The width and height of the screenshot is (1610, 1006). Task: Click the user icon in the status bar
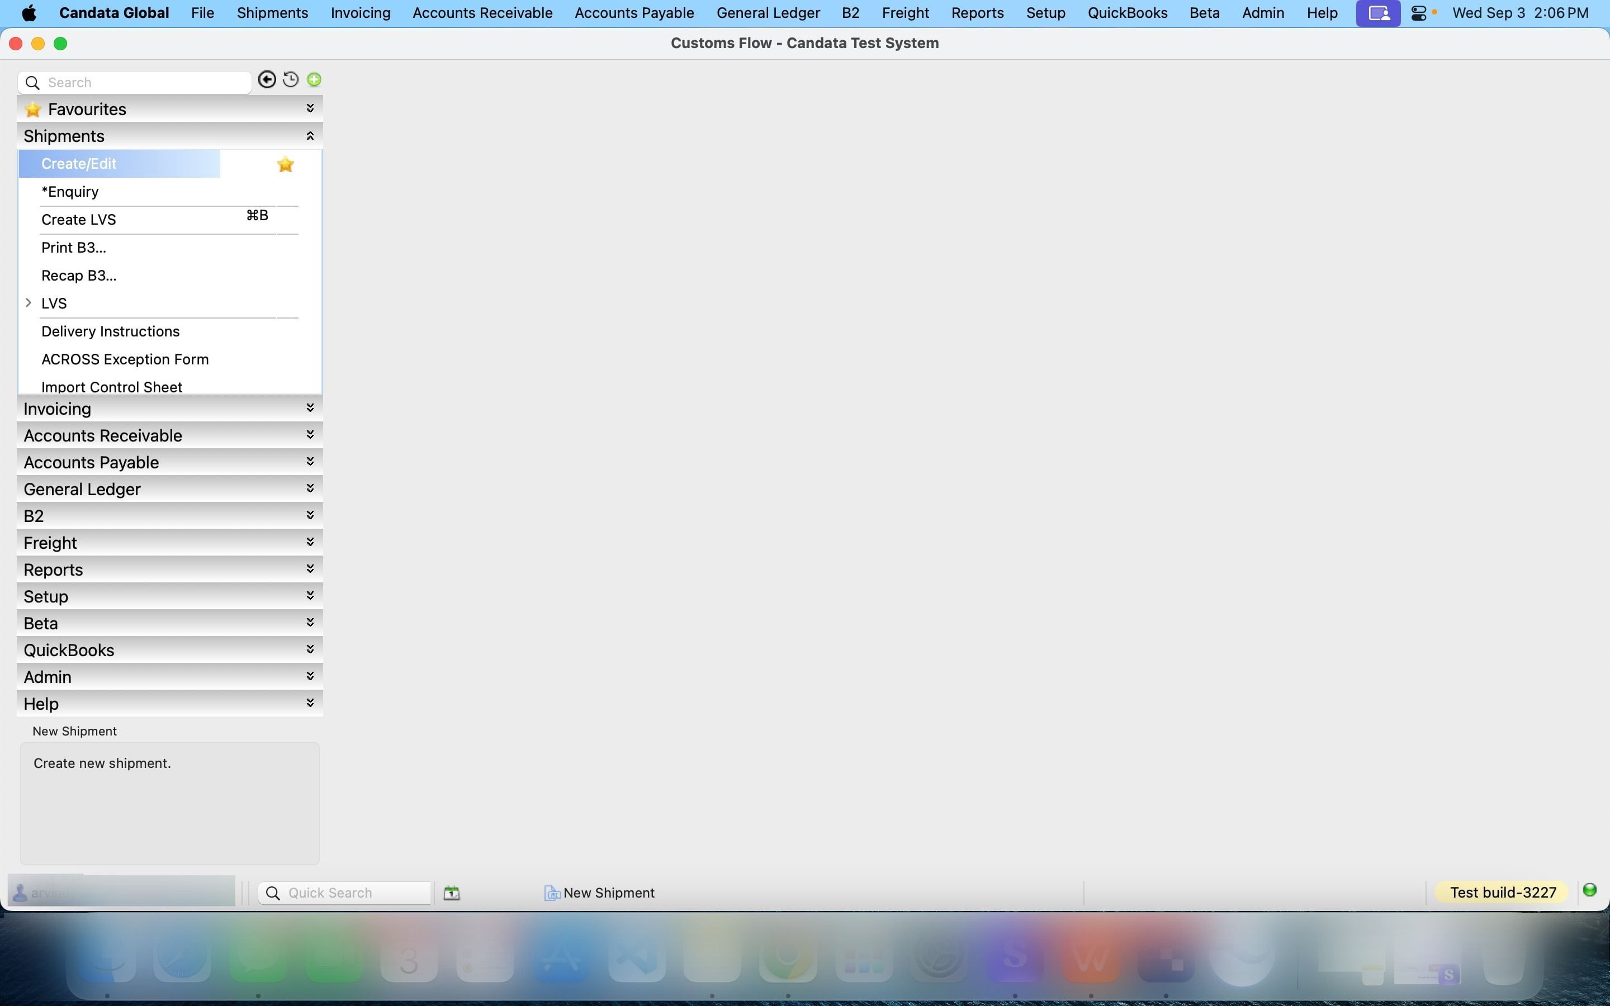click(x=21, y=893)
